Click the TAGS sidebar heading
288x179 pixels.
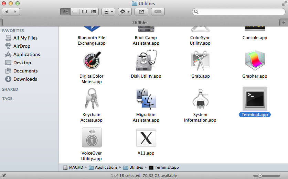coord(7,99)
